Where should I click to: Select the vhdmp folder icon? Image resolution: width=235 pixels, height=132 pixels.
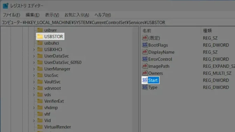coord(40,108)
